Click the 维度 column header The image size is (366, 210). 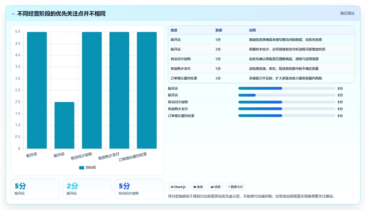174,30
